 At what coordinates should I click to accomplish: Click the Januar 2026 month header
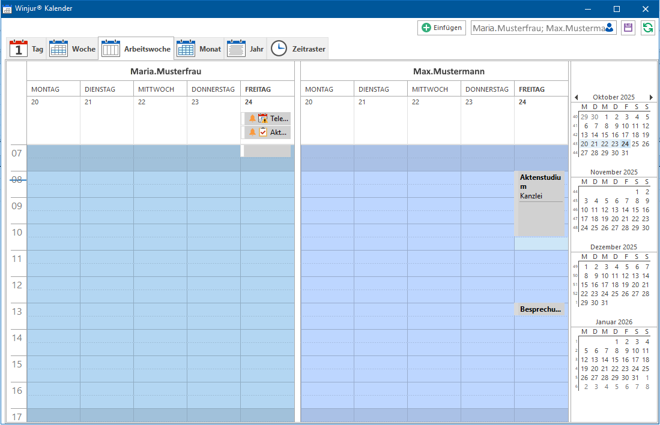click(614, 322)
